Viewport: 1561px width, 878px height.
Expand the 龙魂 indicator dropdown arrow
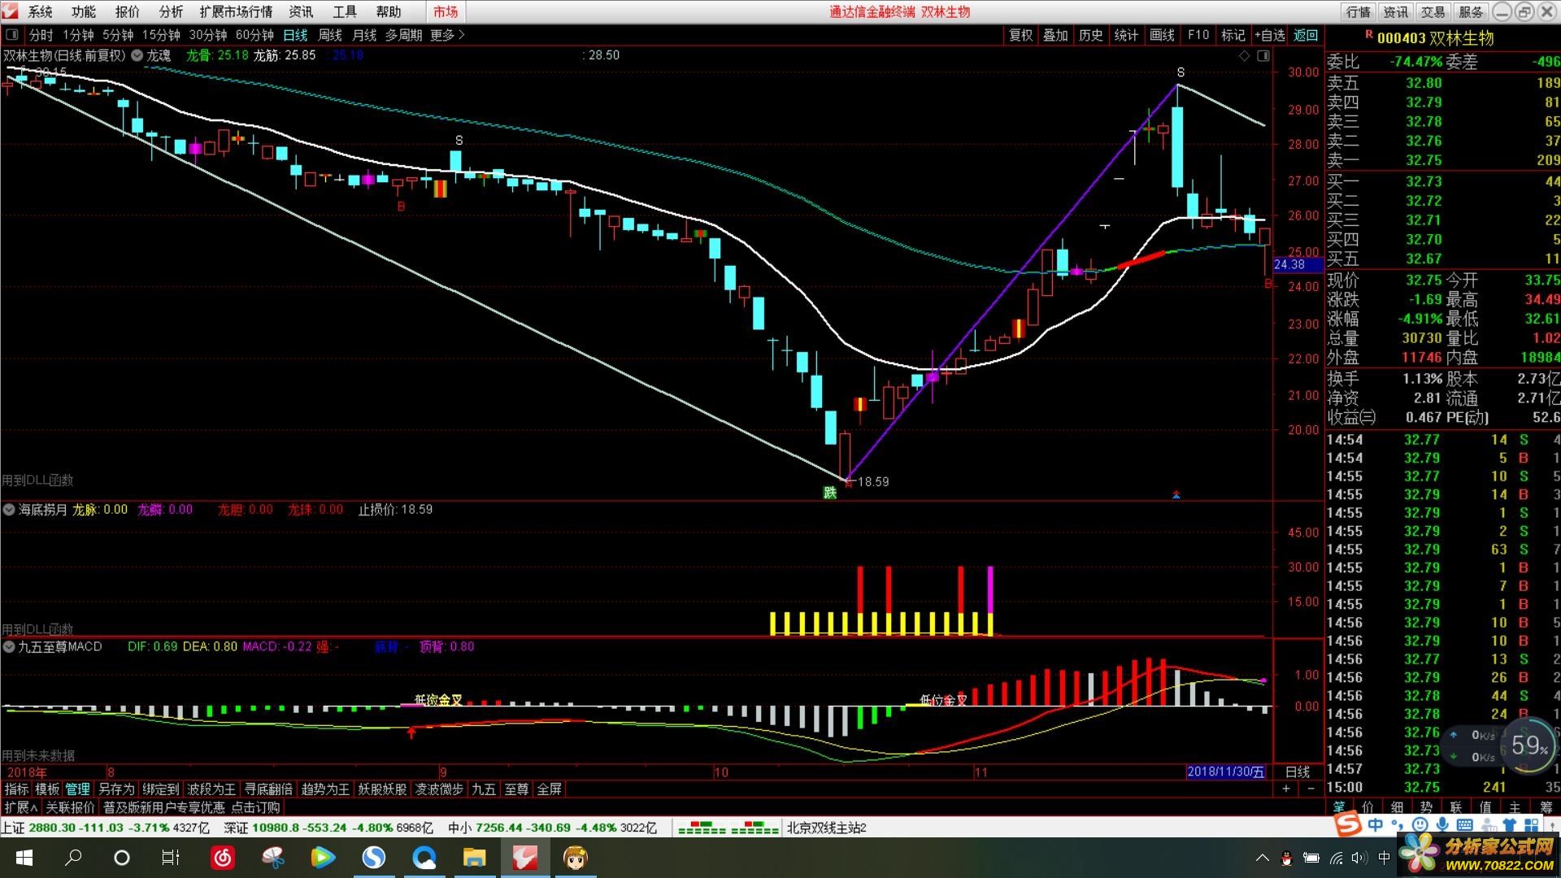(x=137, y=55)
